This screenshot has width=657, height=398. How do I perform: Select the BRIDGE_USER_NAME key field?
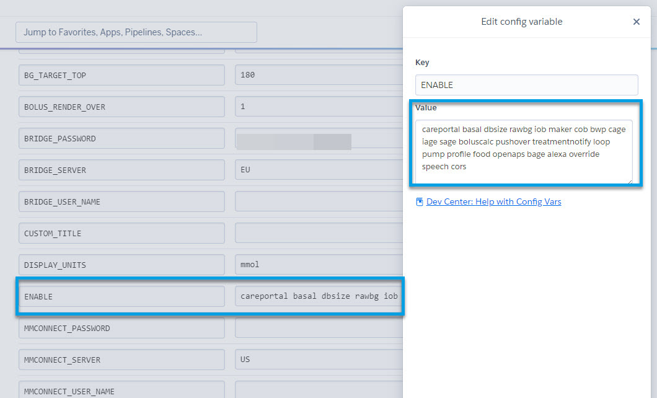click(121, 201)
